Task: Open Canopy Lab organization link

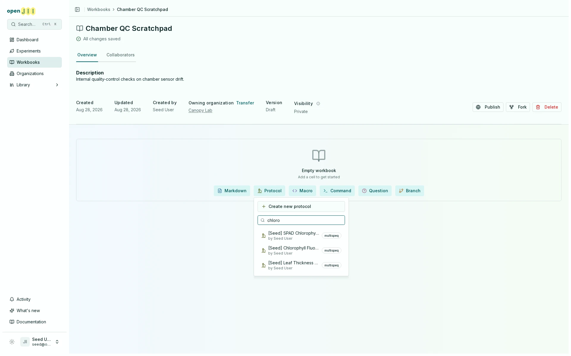Action: [200, 110]
